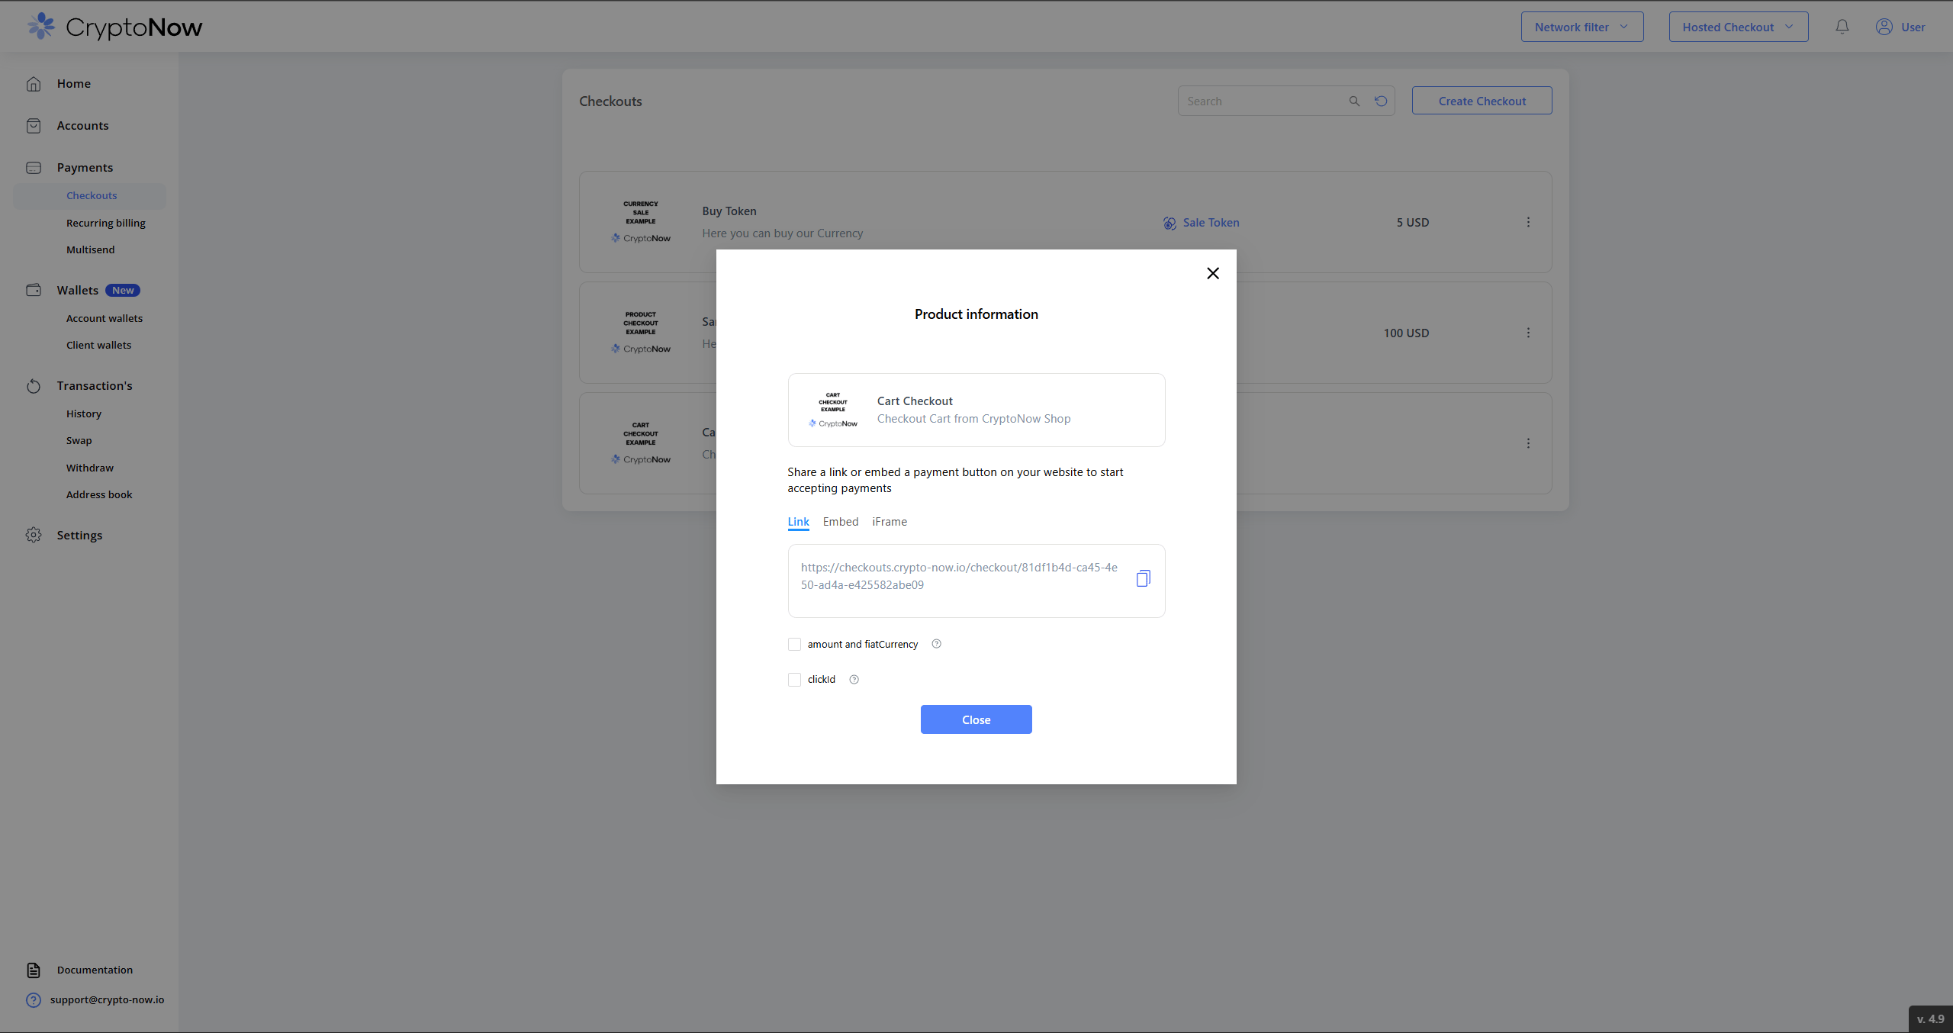The width and height of the screenshot is (1953, 1033).
Task: Click the refresh checkouts icon
Action: 1381,101
